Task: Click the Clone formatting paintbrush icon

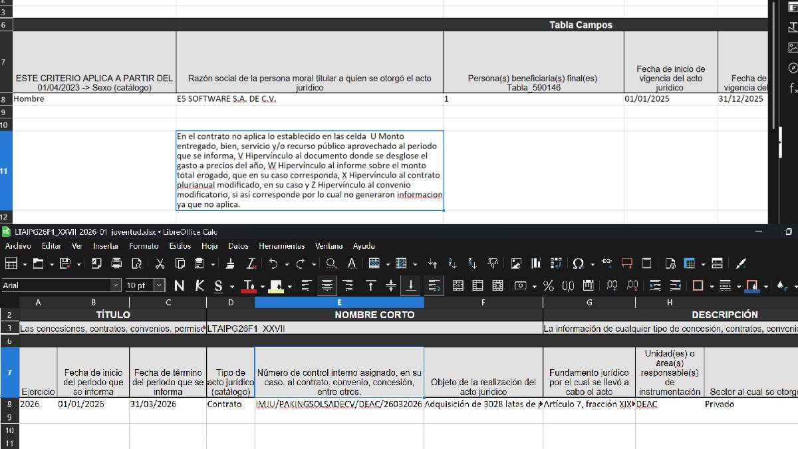Action: pos(230,263)
